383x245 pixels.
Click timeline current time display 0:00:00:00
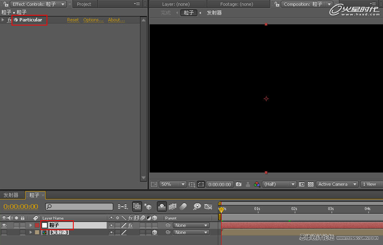(x=21, y=207)
